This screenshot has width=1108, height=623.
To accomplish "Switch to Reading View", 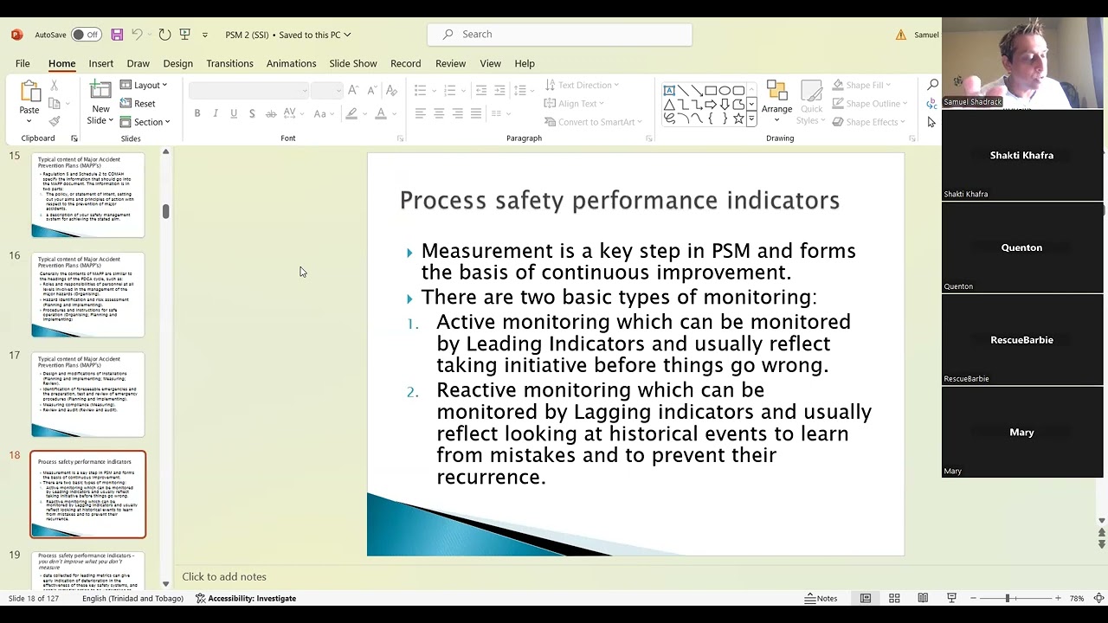I will [x=923, y=598].
